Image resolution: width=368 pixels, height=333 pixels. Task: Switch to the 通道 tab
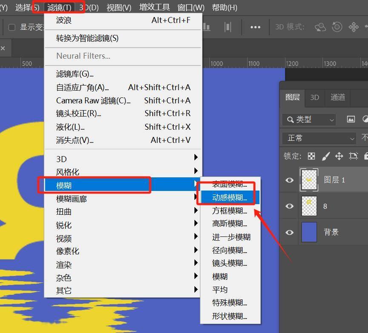337,97
